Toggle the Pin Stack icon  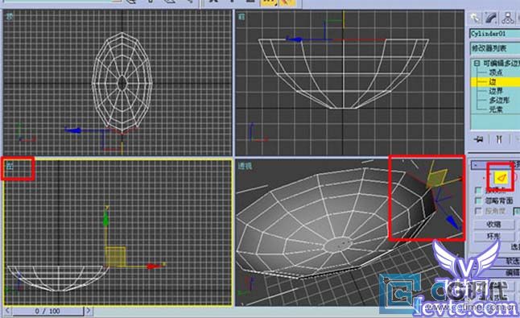pyautogui.click(x=479, y=139)
